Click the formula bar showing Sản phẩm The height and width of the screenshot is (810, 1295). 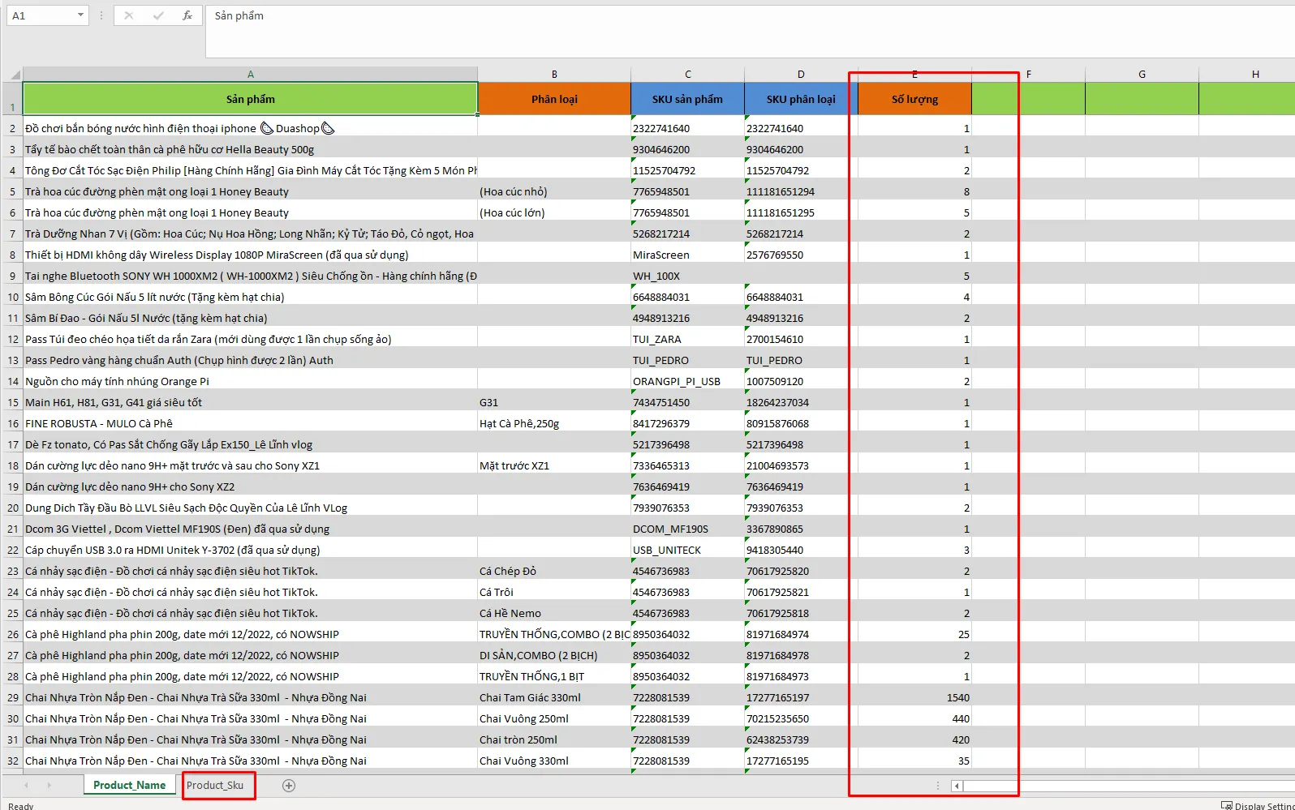[751, 31]
